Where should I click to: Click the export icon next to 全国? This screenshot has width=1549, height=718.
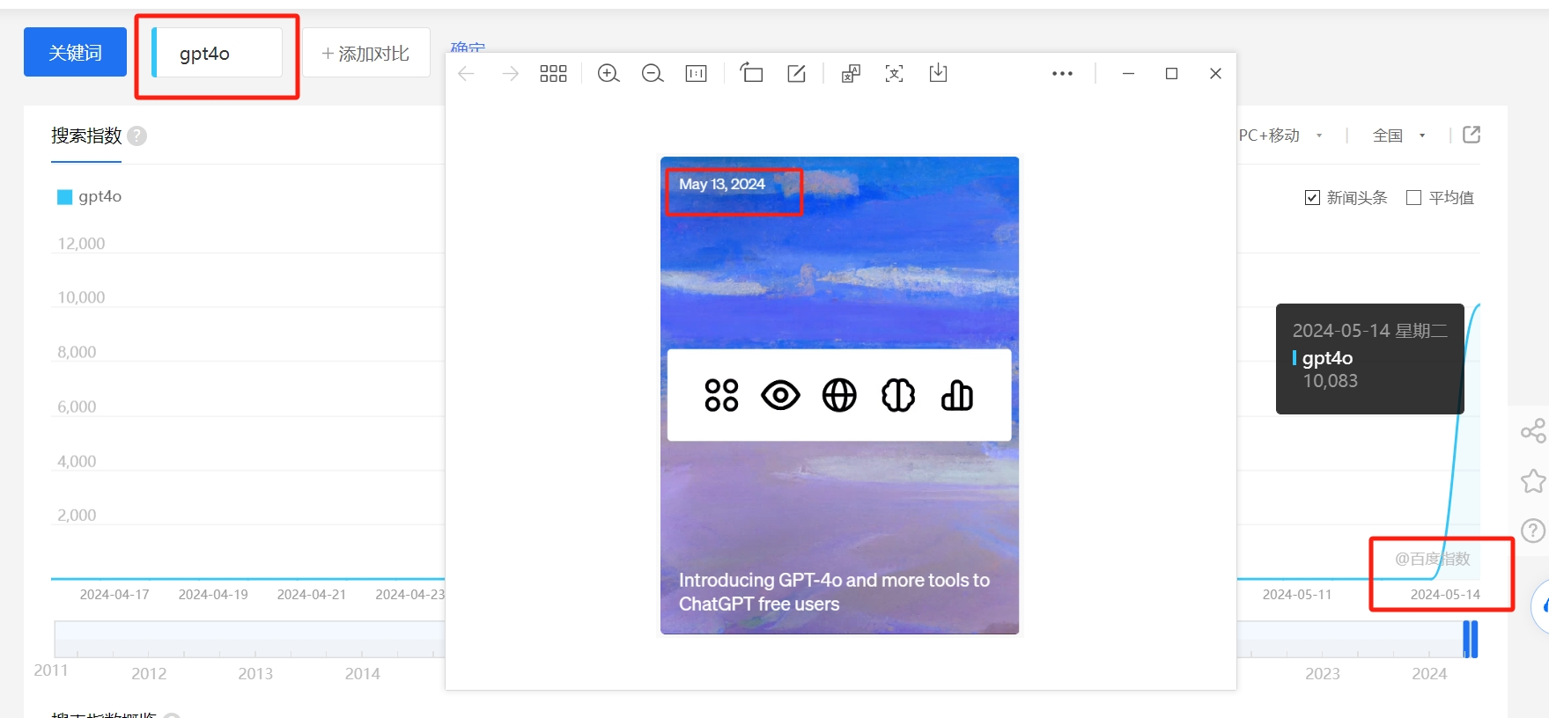pos(1472,135)
